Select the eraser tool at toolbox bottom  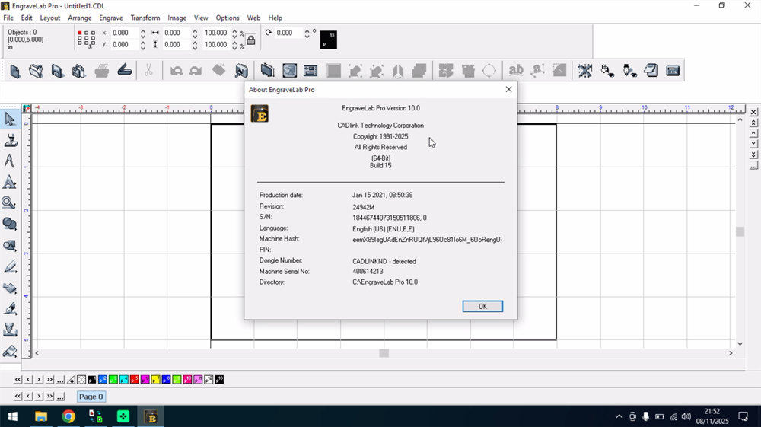point(10,351)
